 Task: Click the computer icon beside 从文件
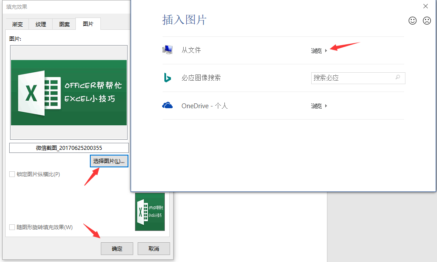pyautogui.click(x=167, y=50)
